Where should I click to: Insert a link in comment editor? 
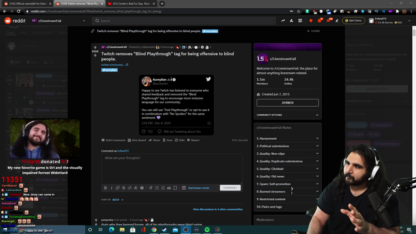(x=118, y=188)
